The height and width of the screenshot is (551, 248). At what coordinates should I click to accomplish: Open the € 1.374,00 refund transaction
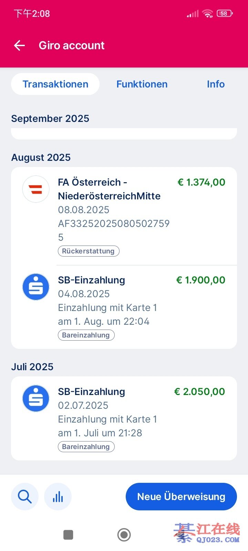pos(201,182)
